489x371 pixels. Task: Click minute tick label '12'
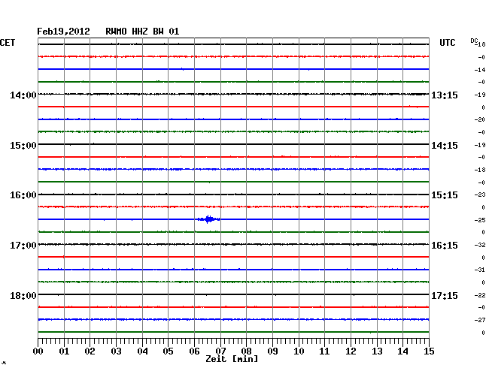[351, 351]
